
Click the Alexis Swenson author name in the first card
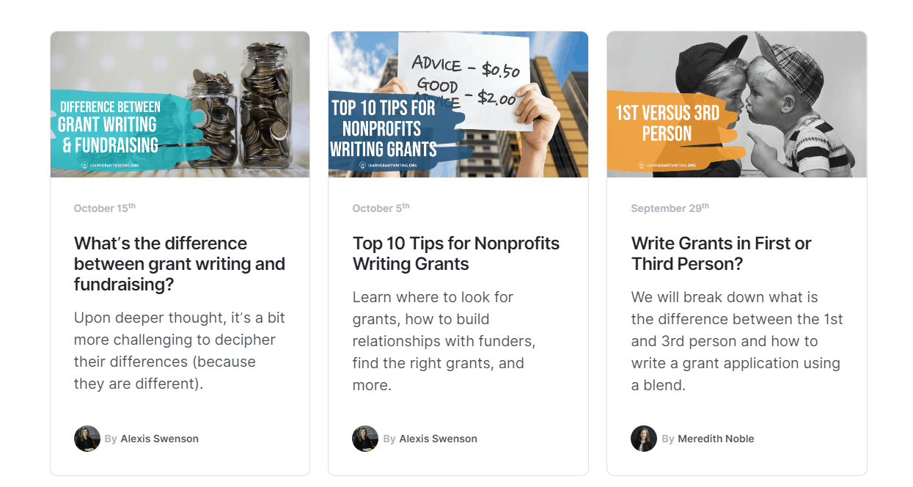[x=160, y=439]
